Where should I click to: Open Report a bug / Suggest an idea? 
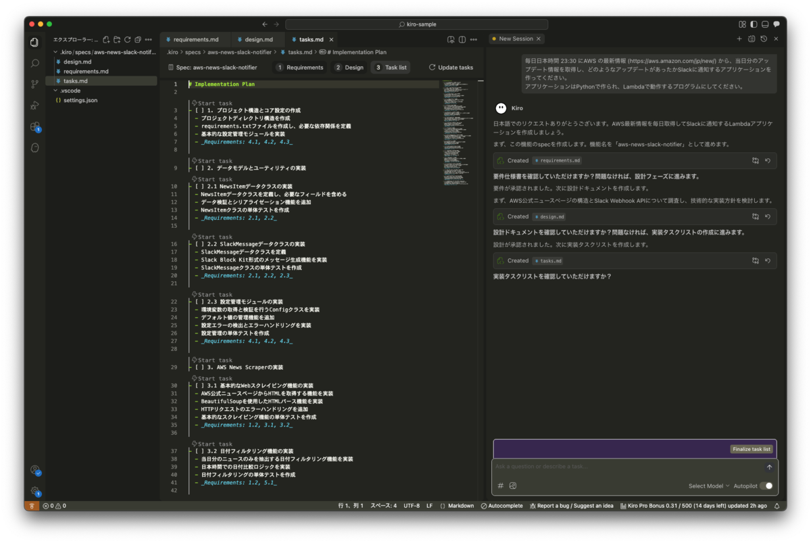571,505
